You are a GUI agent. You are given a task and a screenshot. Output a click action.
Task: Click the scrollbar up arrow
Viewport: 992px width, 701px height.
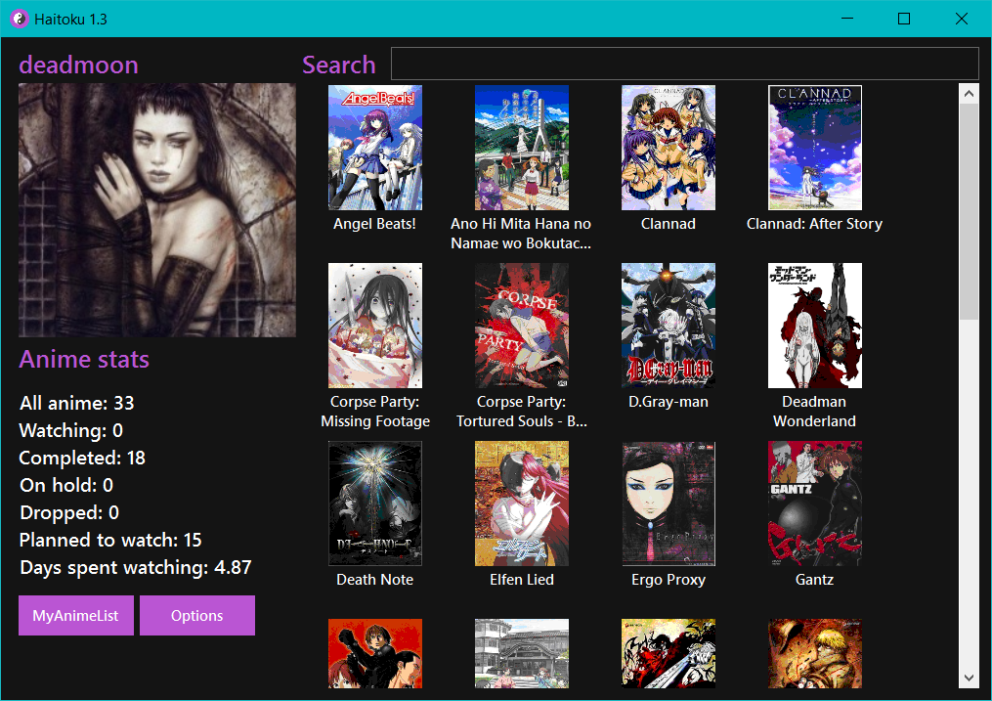tap(969, 94)
